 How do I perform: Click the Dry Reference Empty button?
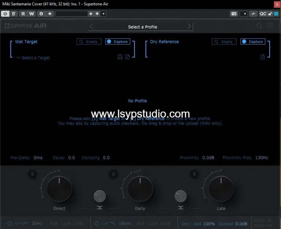click(224, 42)
